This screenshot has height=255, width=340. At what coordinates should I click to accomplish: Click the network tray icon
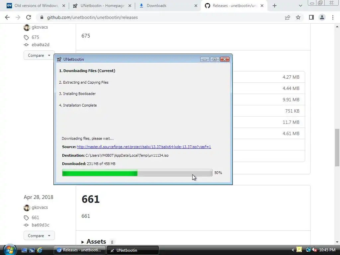tap(308, 250)
